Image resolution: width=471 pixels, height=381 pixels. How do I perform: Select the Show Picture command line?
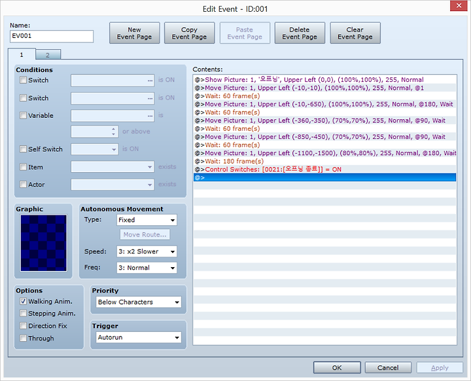pos(324,80)
